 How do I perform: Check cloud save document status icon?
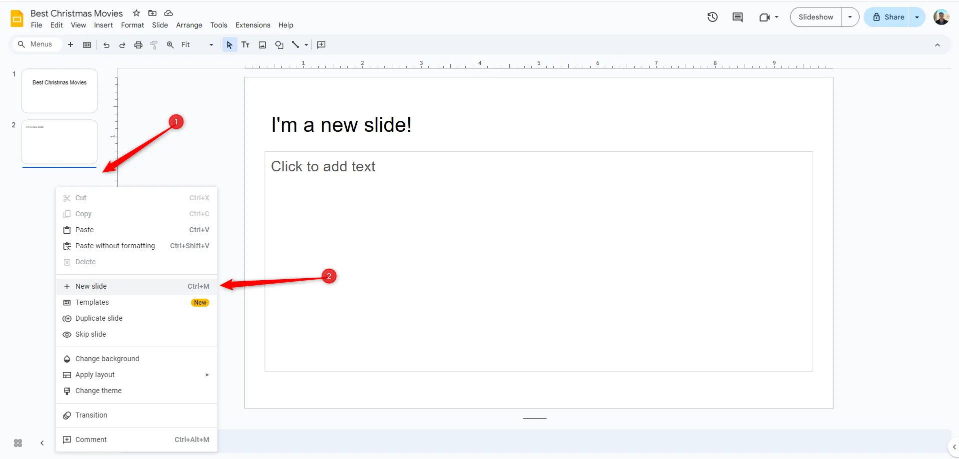[x=168, y=13]
